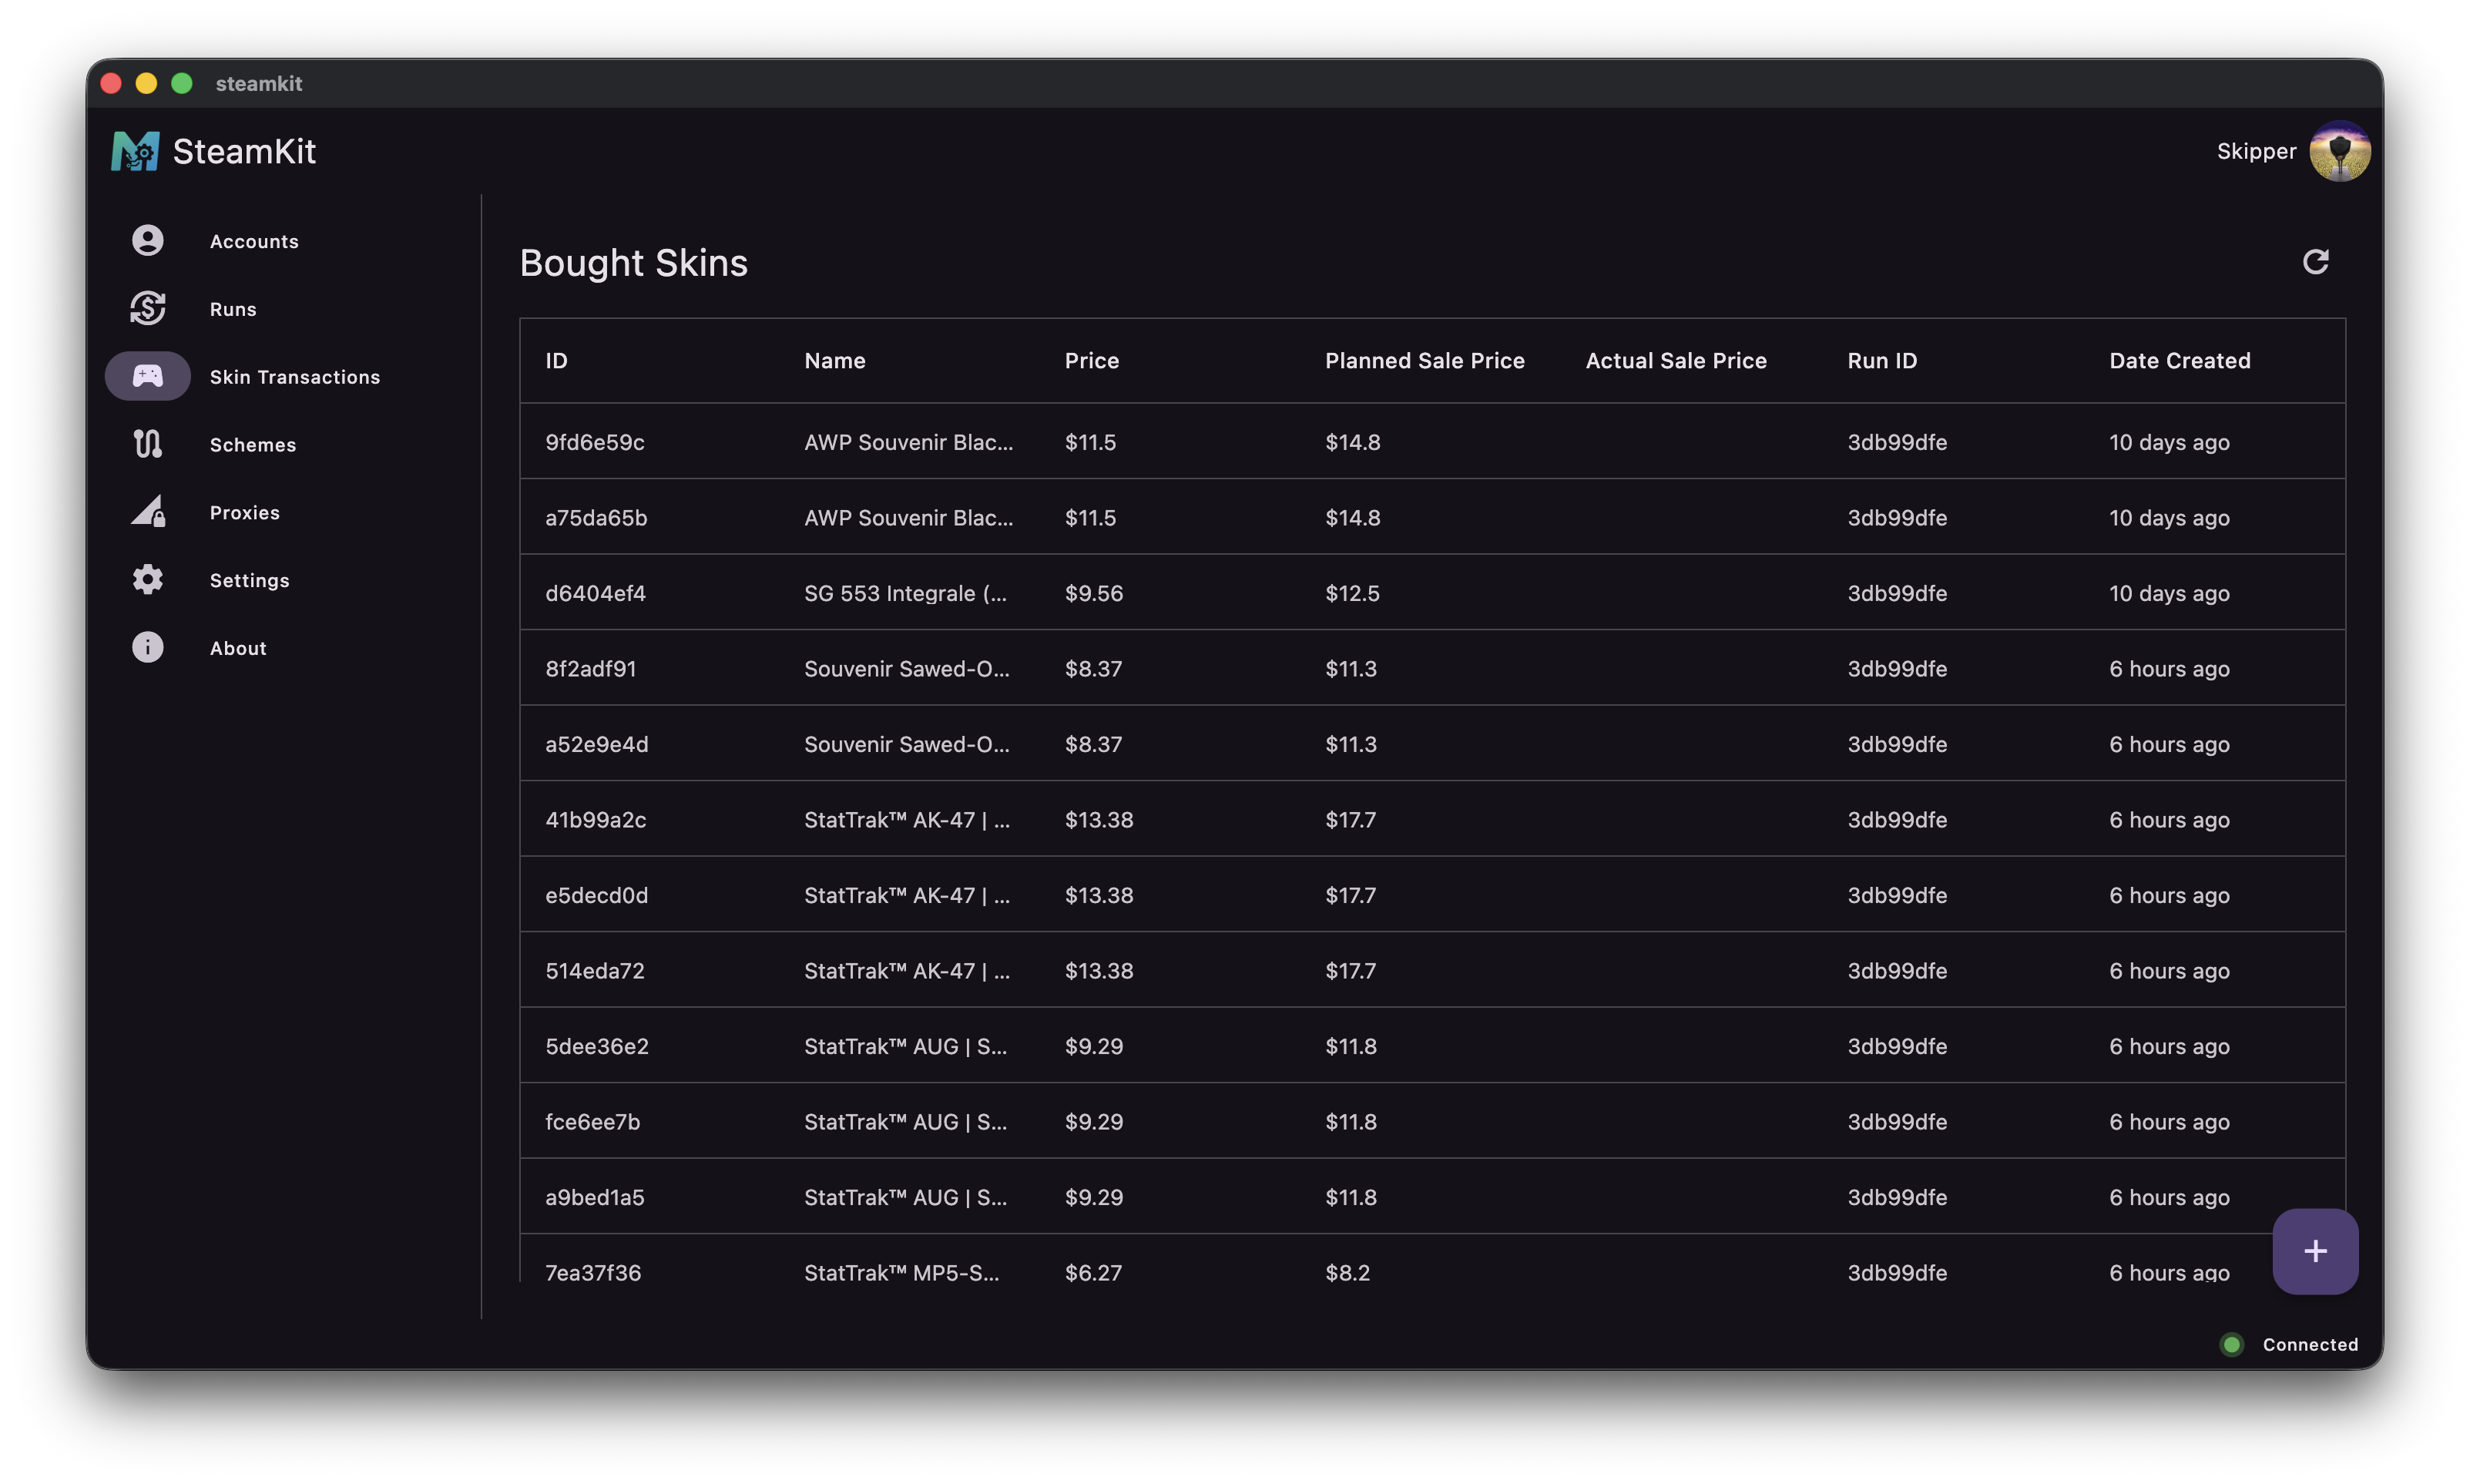Click the Skin Transactions gamepad icon

click(x=147, y=376)
